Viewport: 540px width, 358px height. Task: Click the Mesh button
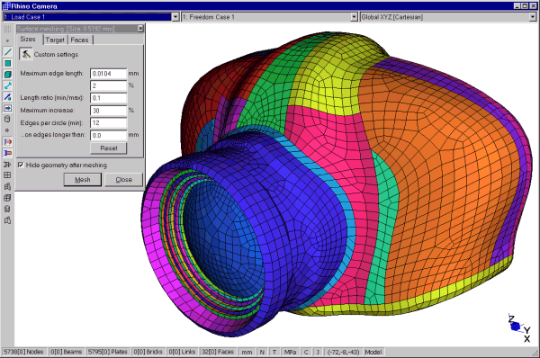tap(83, 180)
